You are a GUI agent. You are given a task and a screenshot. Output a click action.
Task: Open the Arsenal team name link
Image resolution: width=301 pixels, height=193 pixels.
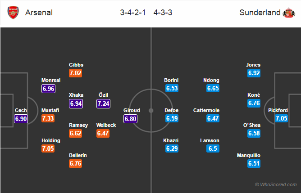[x=39, y=13]
